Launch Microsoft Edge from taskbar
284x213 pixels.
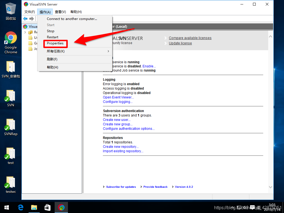tap(21, 207)
